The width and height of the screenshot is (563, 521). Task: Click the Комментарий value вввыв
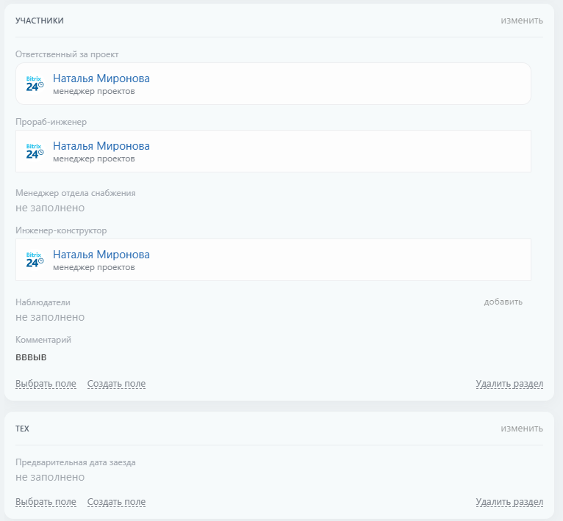(x=31, y=357)
